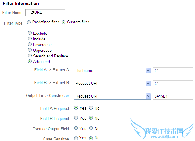Select the Predefined filter radio button
Viewport: 195px width, 141px height.
(29, 22)
